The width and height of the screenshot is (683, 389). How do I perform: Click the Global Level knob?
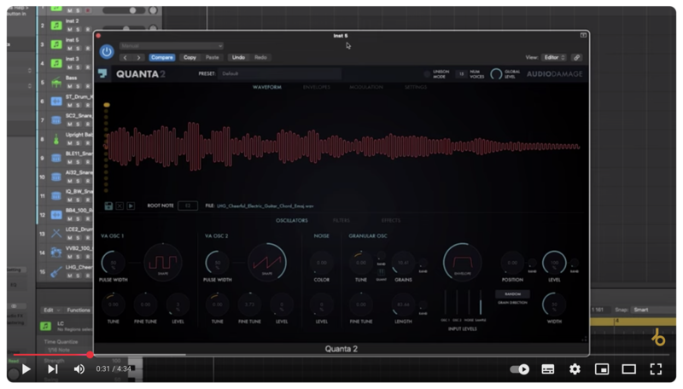pyautogui.click(x=496, y=74)
